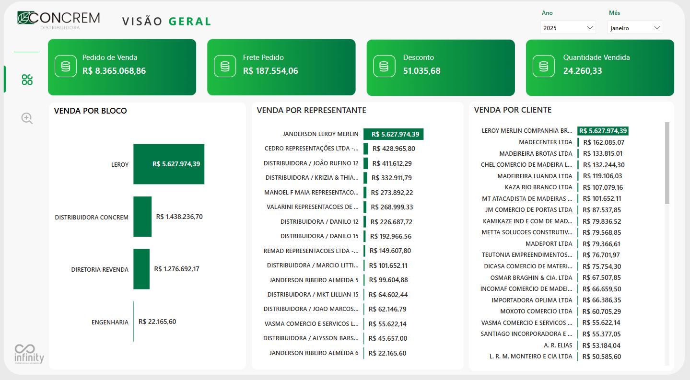Select the DISTRIBUIDORA CONCREM bar

[142, 217]
